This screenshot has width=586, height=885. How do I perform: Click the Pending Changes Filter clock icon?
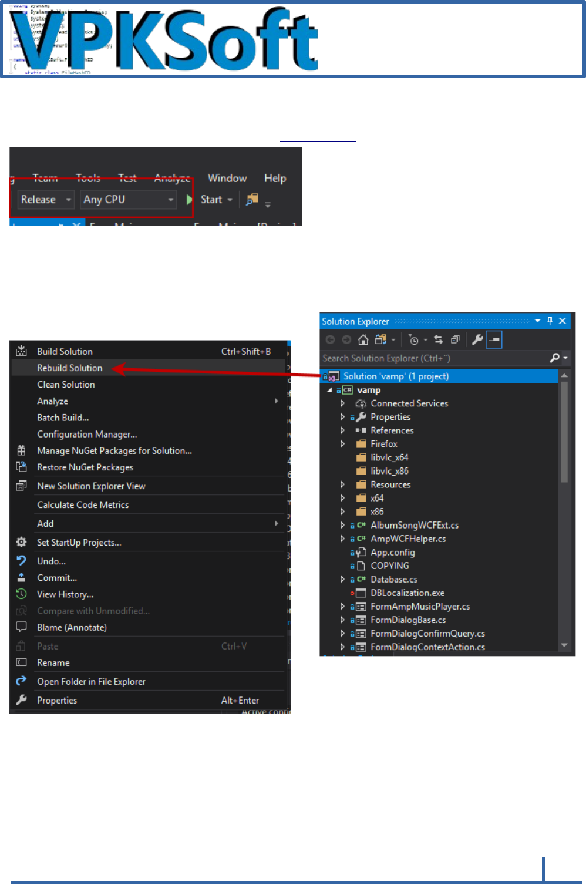coord(414,339)
